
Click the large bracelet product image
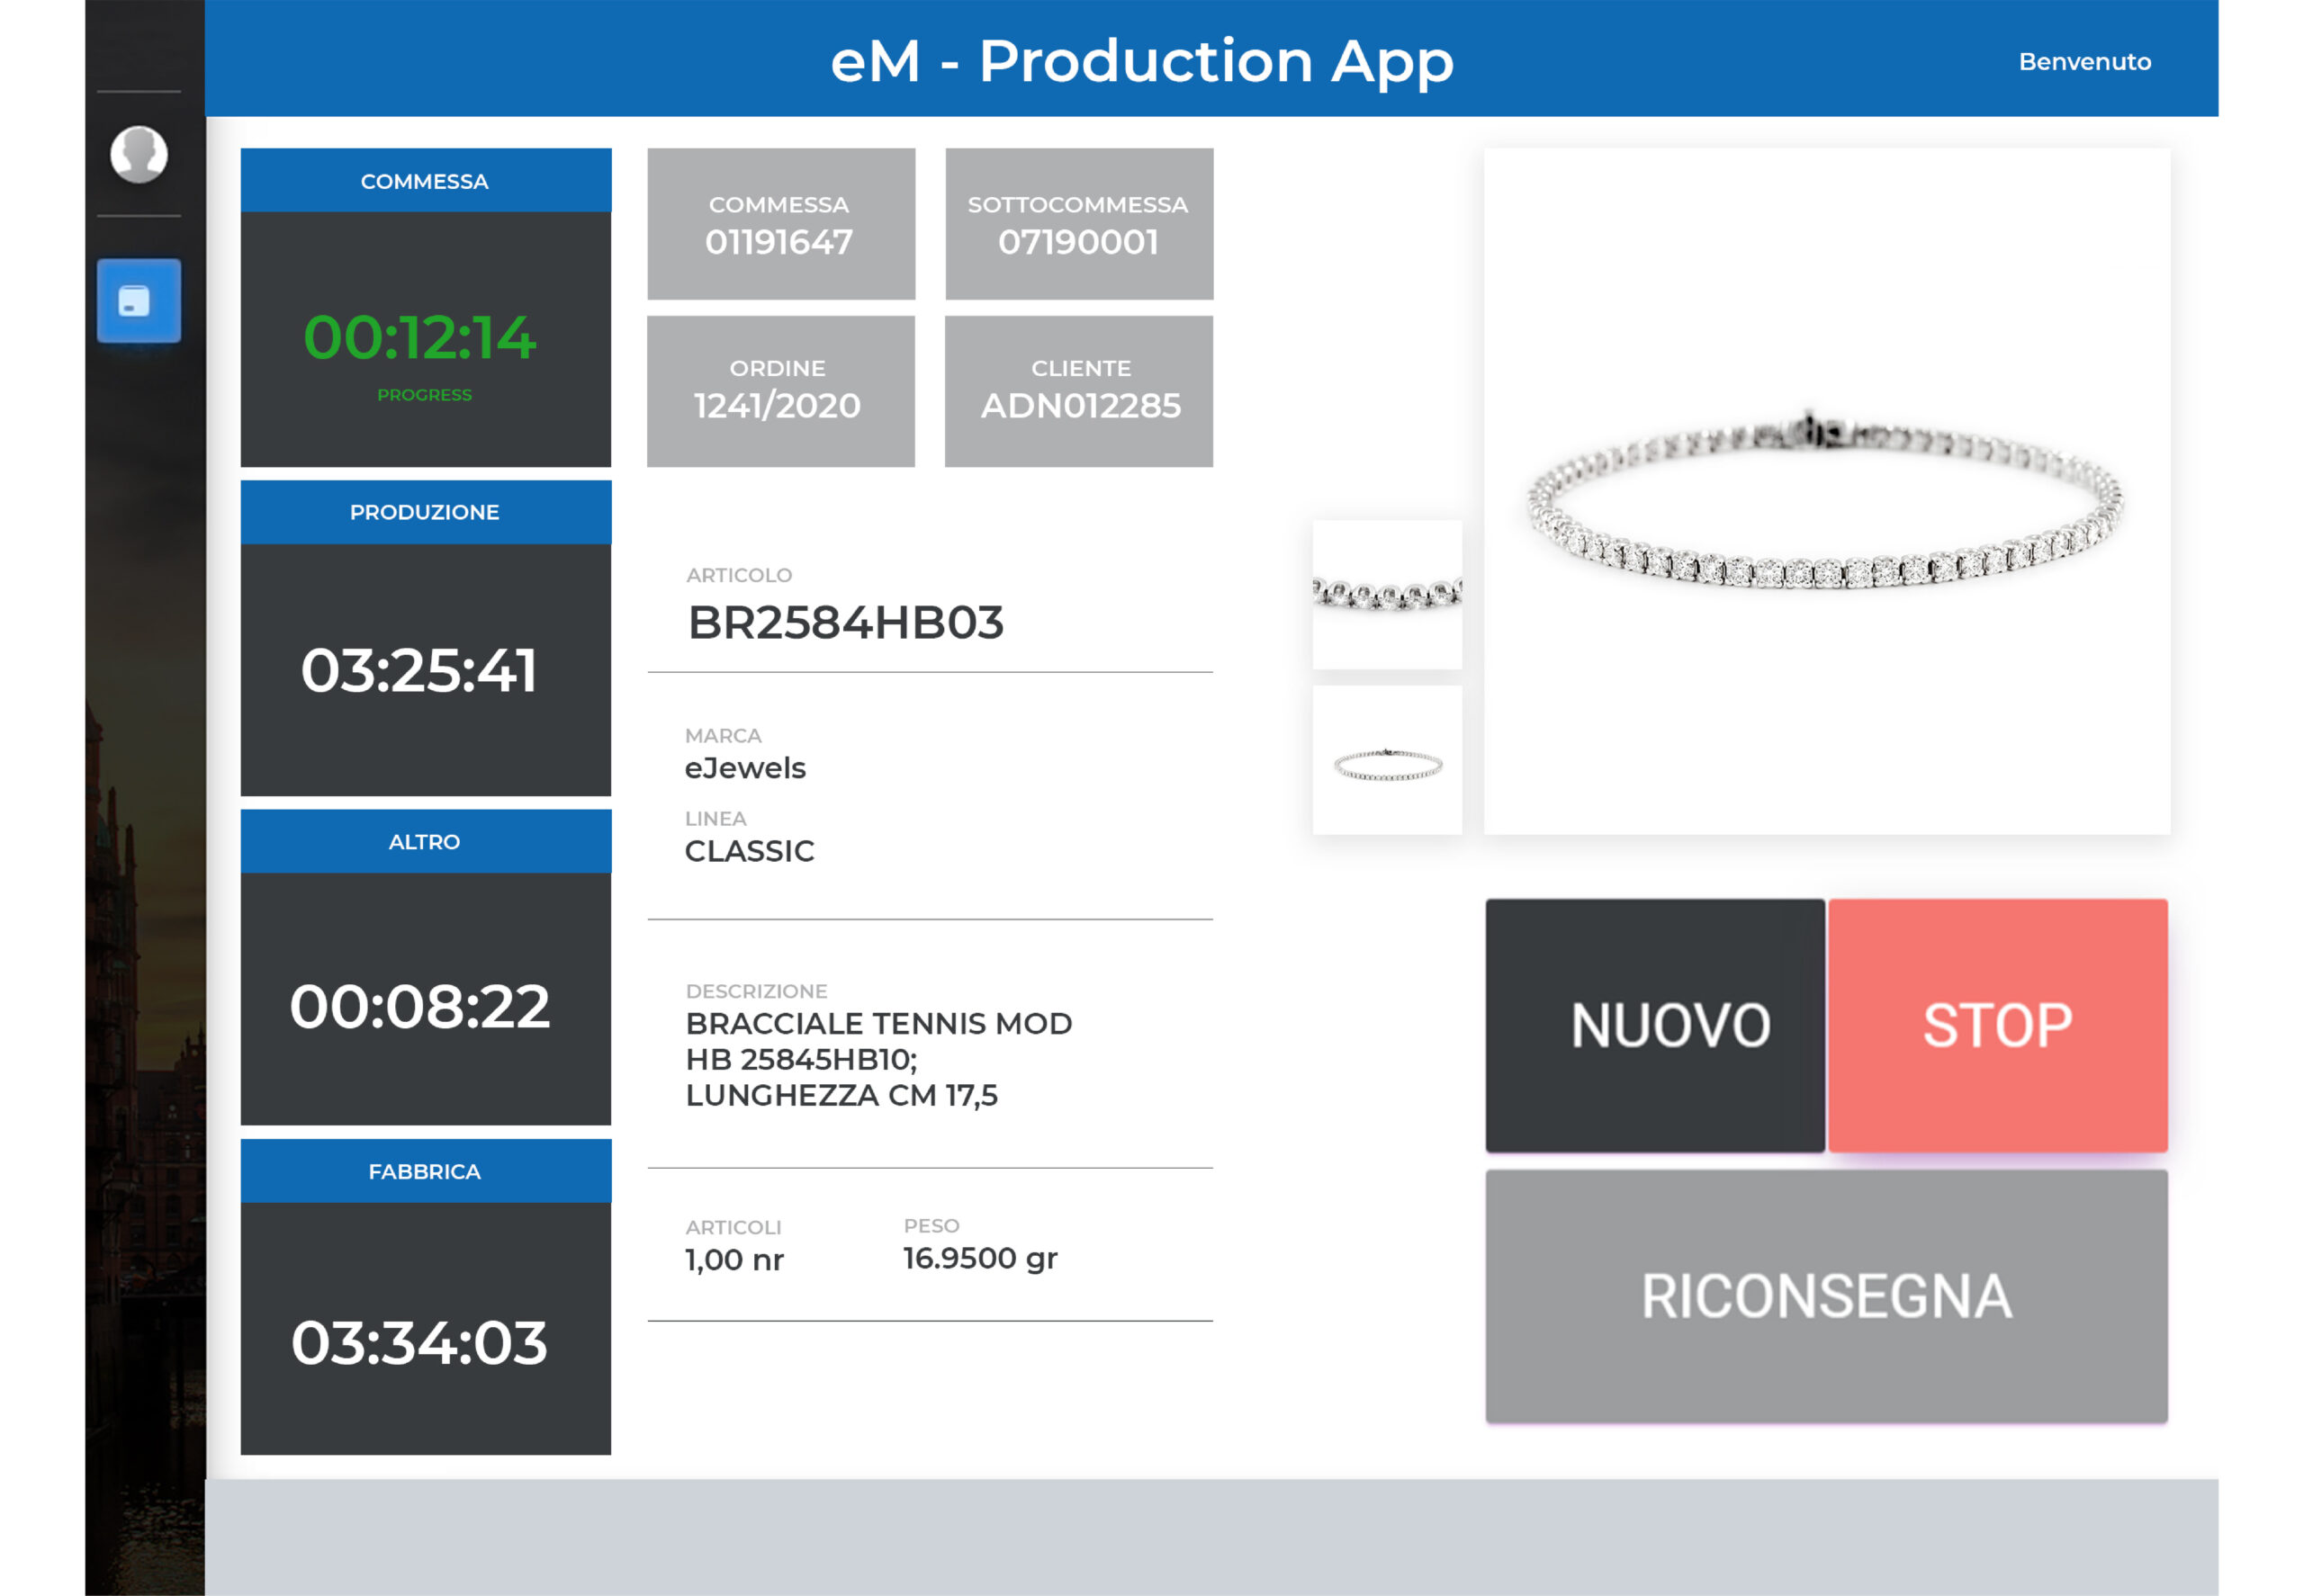tap(1826, 491)
